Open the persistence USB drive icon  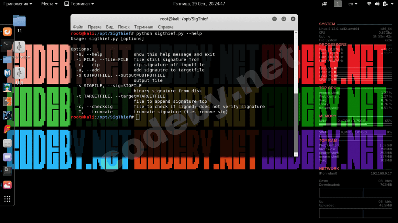(19, 50)
